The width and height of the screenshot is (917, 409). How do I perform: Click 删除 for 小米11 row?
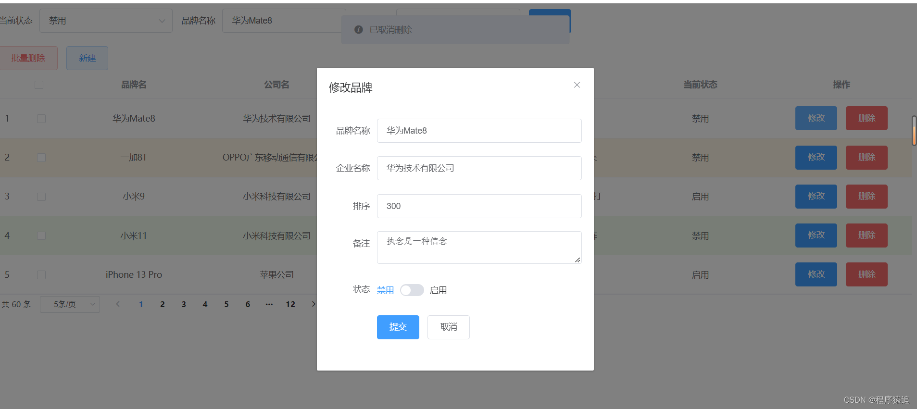(x=867, y=235)
